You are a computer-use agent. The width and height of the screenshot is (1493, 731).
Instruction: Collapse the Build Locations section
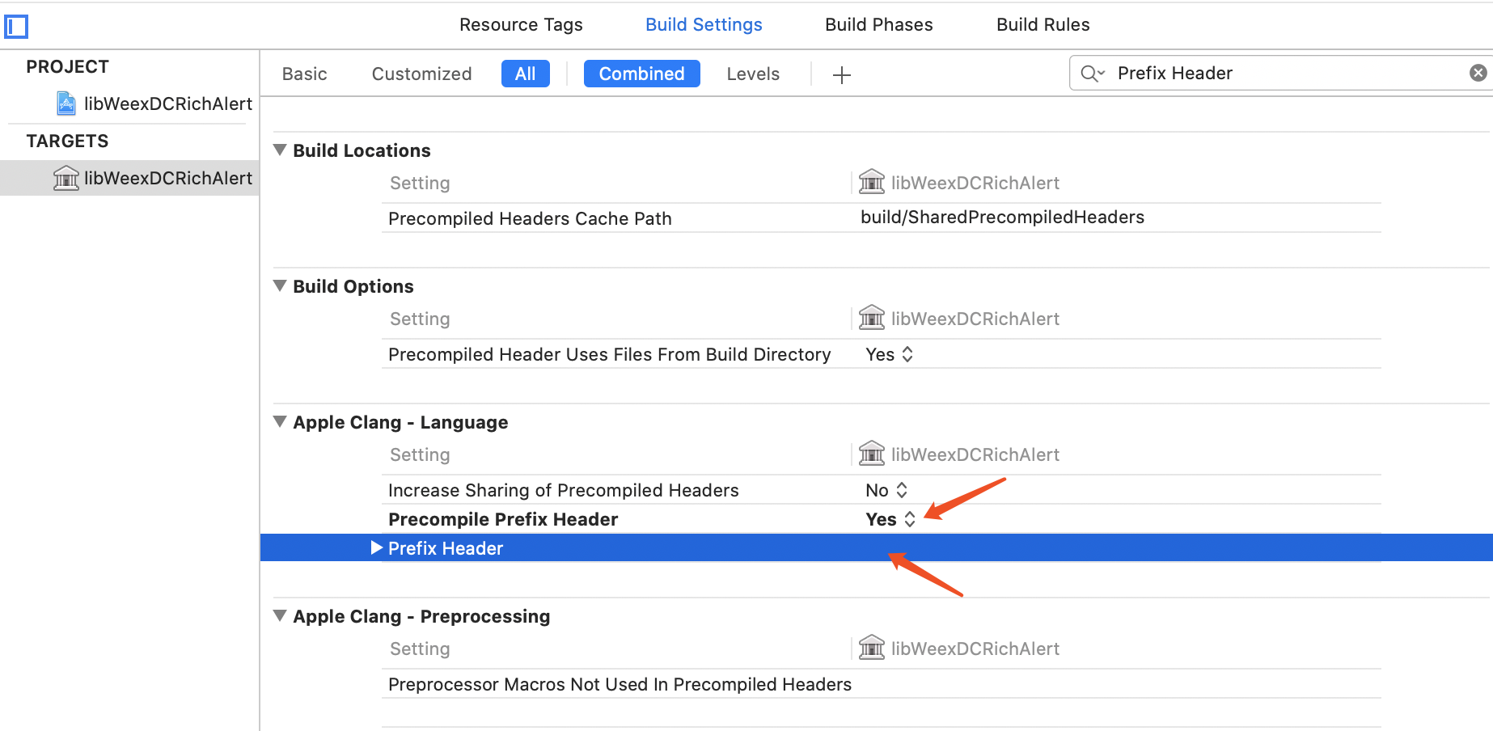pyautogui.click(x=280, y=150)
